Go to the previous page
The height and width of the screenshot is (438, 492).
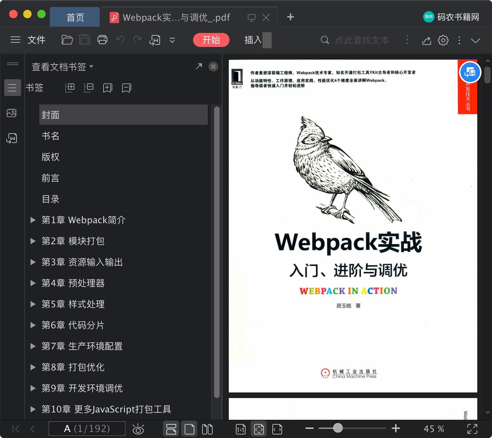coord(33,429)
